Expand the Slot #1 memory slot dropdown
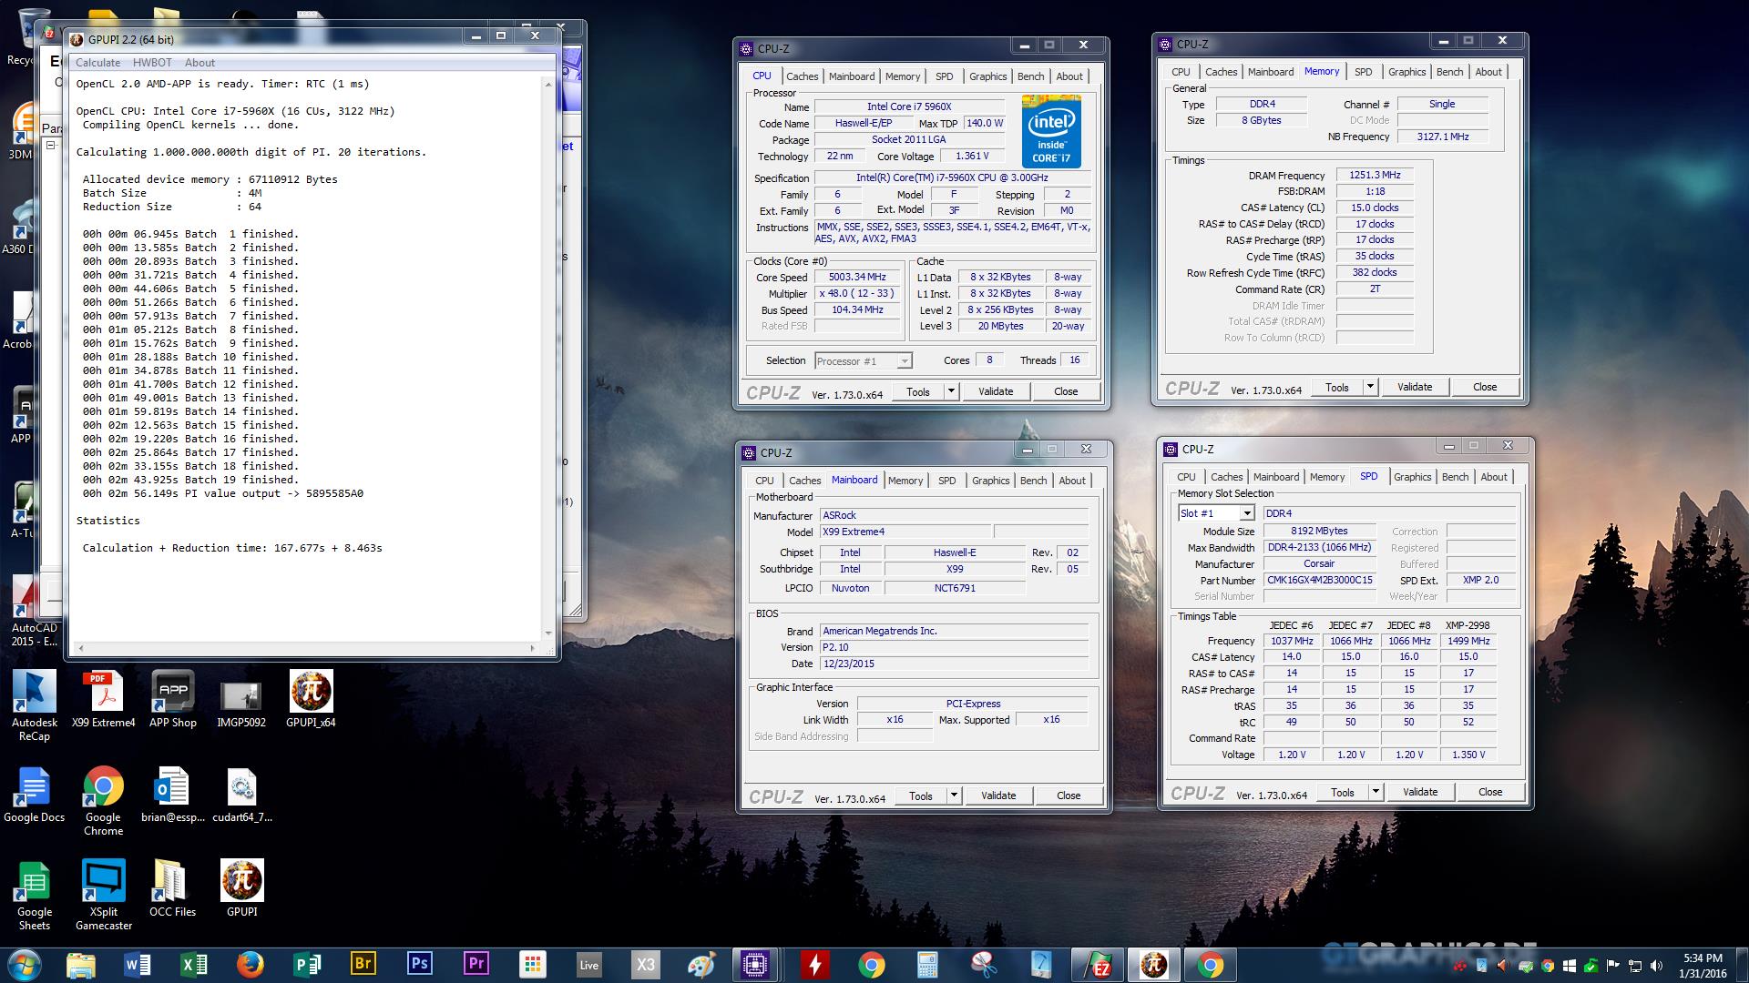The image size is (1749, 983). coord(1247,513)
